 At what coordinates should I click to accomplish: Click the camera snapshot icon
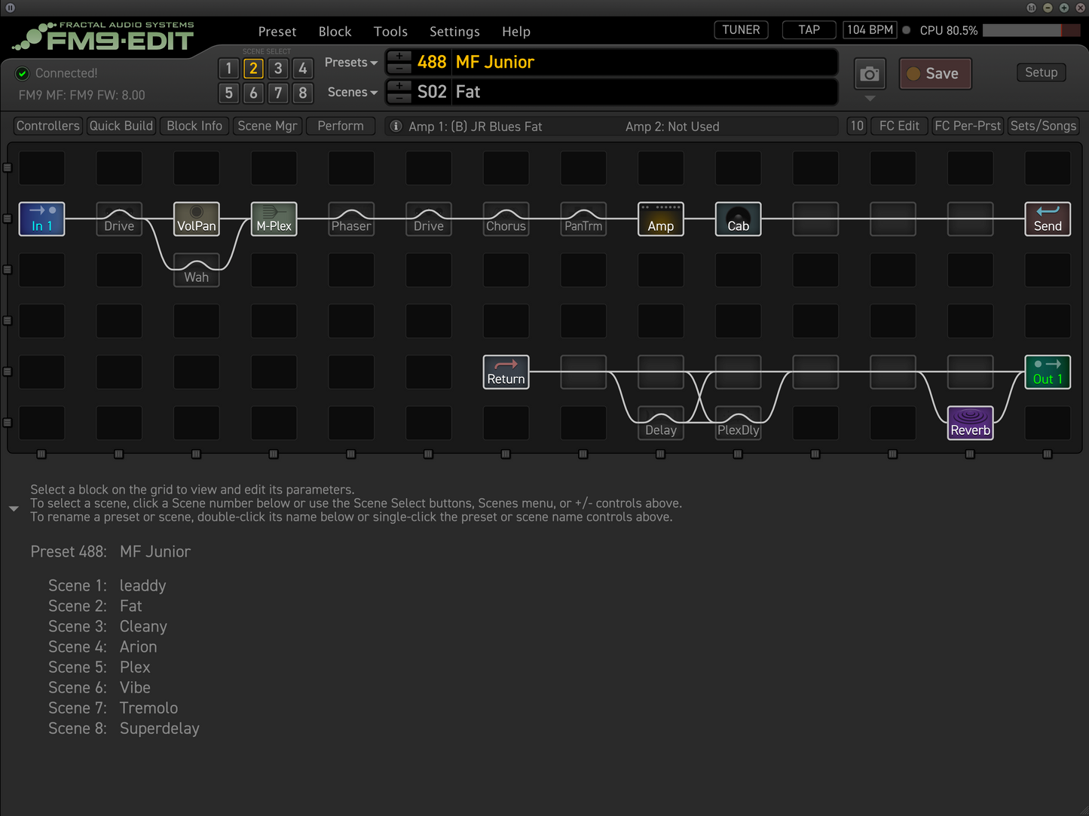pos(870,74)
